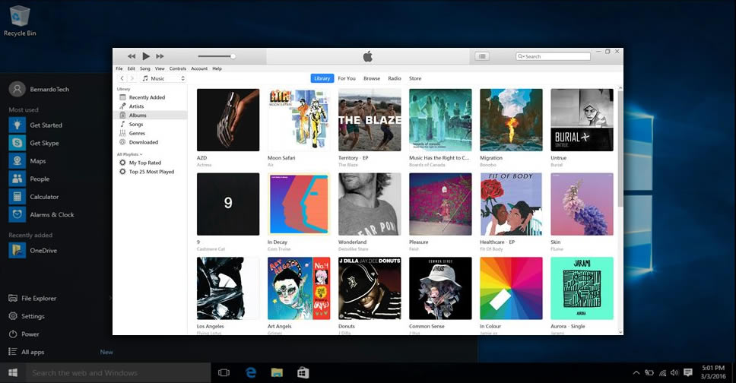Show Downloaded music in the sidebar
The image size is (736, 383).
pyautogui.click(x=143, y=142)
